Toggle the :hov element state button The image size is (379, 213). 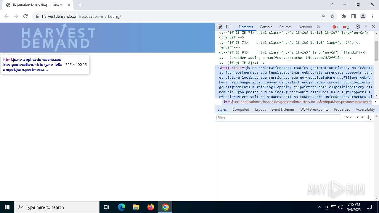click(348, 117)
